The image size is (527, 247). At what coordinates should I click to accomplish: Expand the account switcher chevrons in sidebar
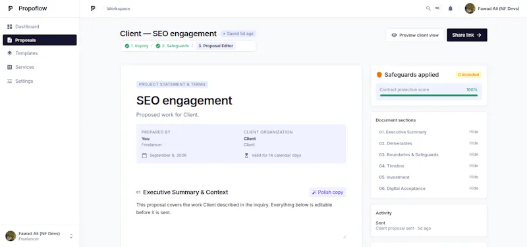[71, 236]
